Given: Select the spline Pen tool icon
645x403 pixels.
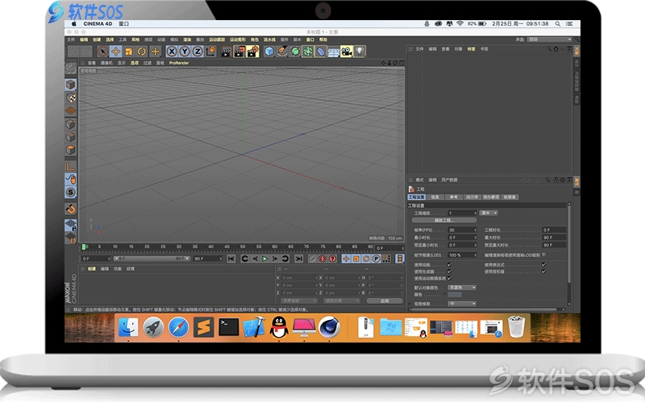Looking at the screenshot, I should (x=282, y=52).
